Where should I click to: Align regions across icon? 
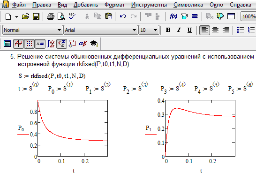tap(148, 15)
